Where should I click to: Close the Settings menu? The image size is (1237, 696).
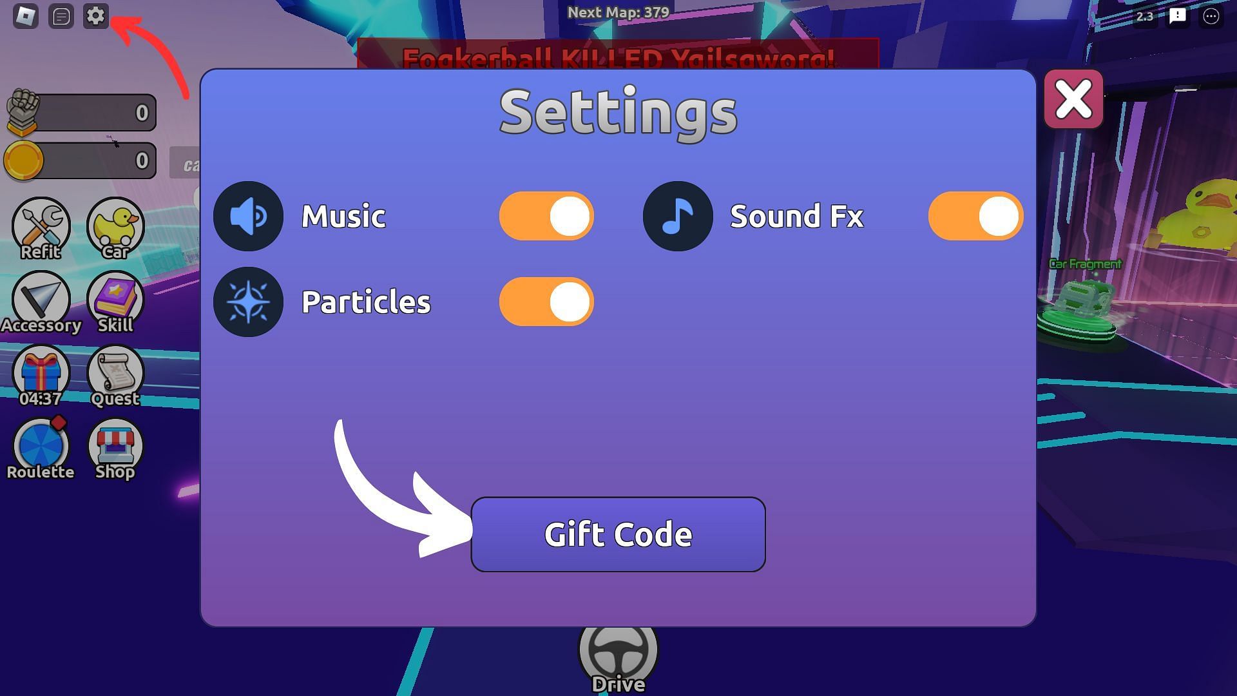pyautogui.click(x=1074, y=99)
